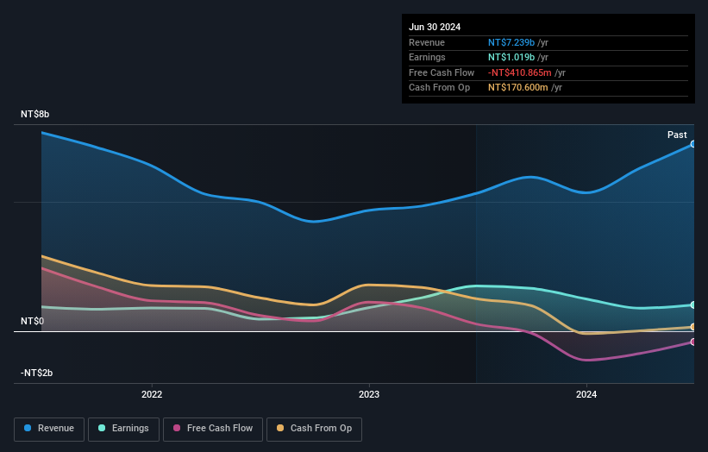Click the -NT$410.865m free cash flow value

point(520,72)
